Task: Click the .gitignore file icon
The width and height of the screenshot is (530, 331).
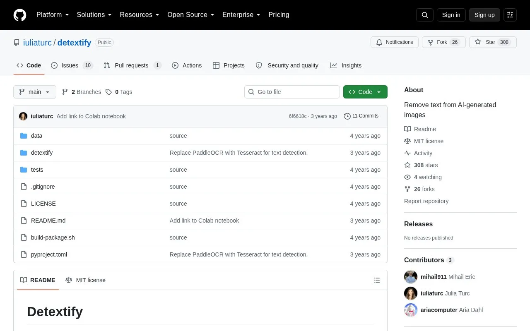Action: tap(24, 187)
